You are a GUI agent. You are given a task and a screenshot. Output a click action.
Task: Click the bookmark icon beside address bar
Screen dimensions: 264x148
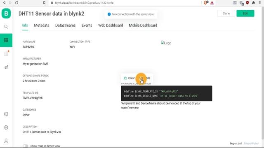pyautogui.click(x=44, y=3)
